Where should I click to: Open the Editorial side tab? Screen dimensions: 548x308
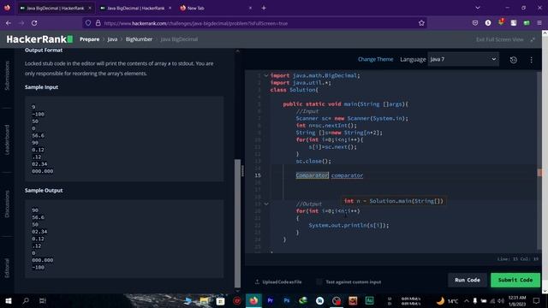click(x=7, y=268)
